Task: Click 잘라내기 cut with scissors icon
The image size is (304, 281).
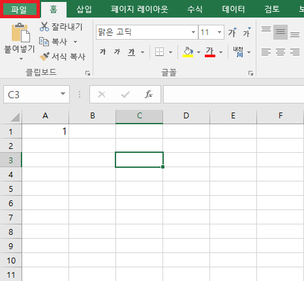Action: coord(61,27)
